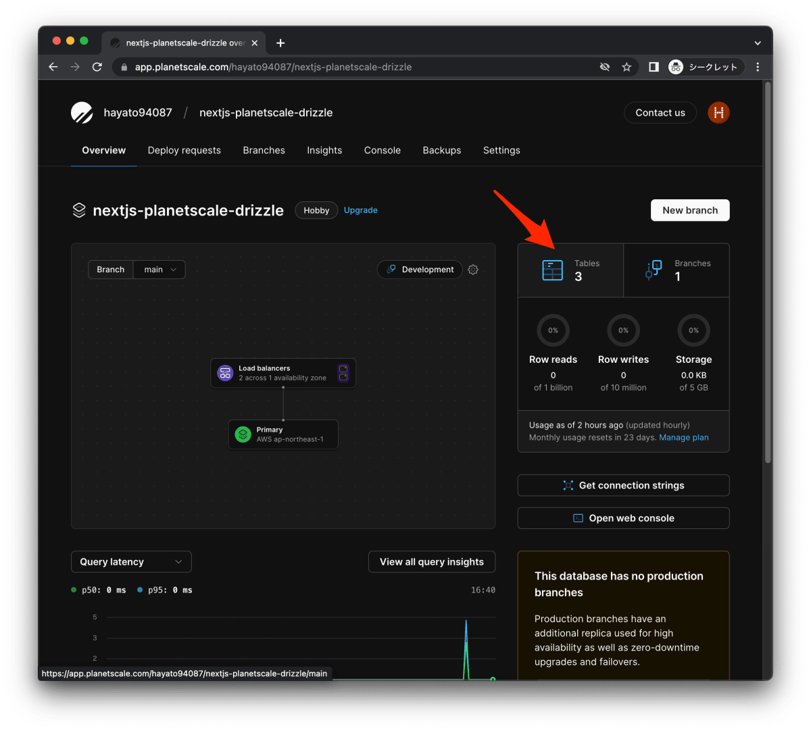The height and width of the screenshot is (731, 811).
Task: Click Open web console button
Action: pyautogui.click(x=623, y=518)
